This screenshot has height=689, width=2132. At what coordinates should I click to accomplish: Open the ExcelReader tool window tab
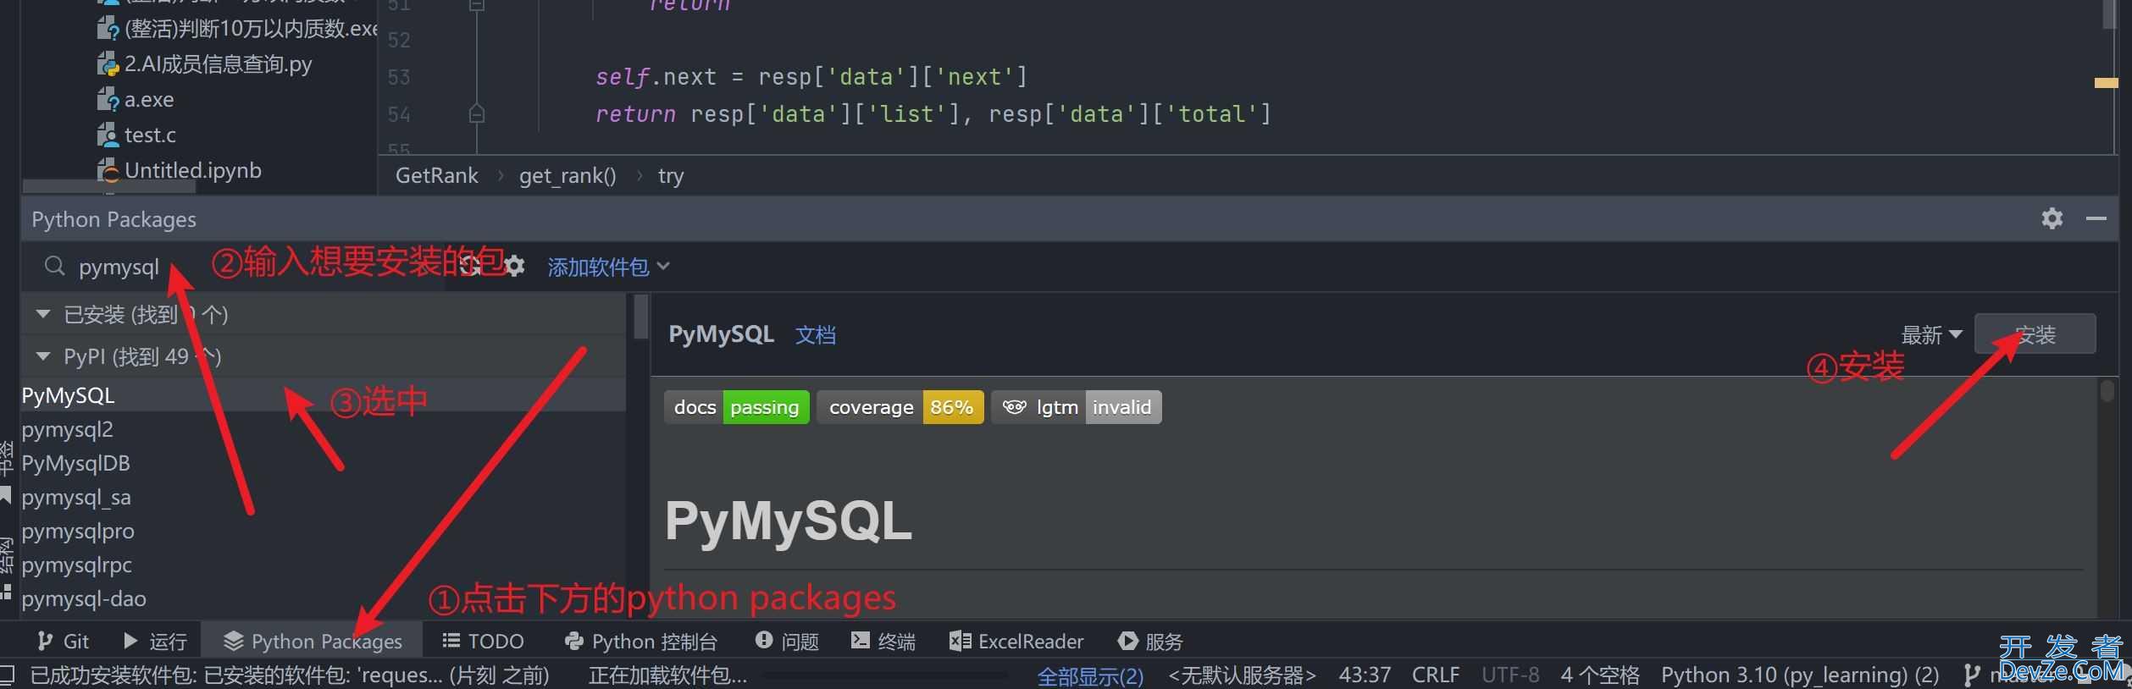[1016, 641]
